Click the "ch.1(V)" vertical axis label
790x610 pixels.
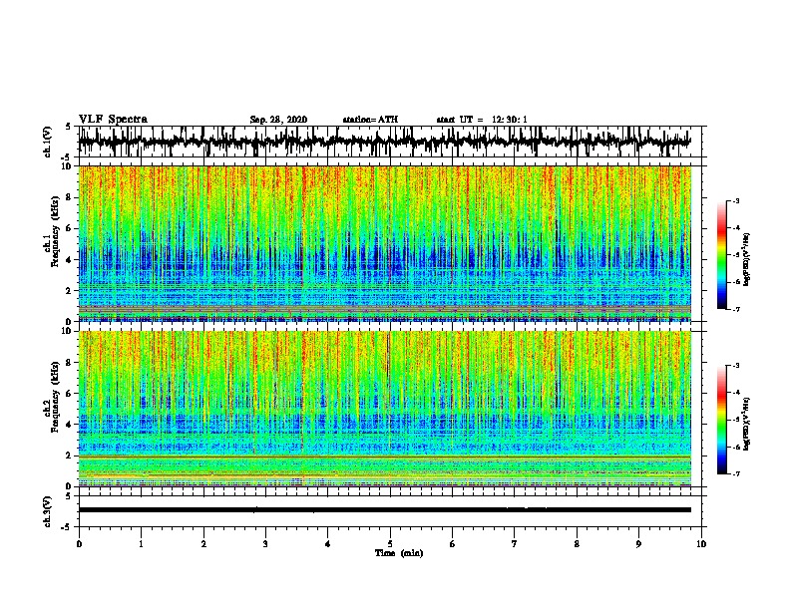point(48,142)
